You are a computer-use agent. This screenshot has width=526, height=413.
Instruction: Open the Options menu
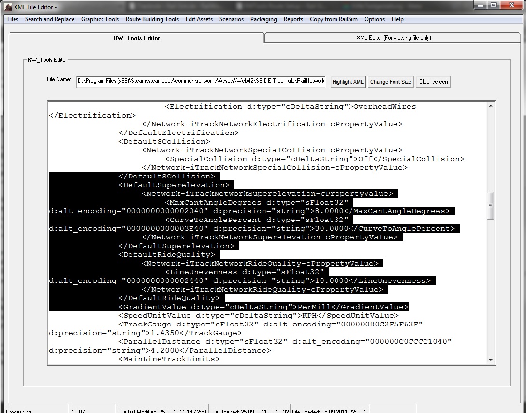click(375, 19)
